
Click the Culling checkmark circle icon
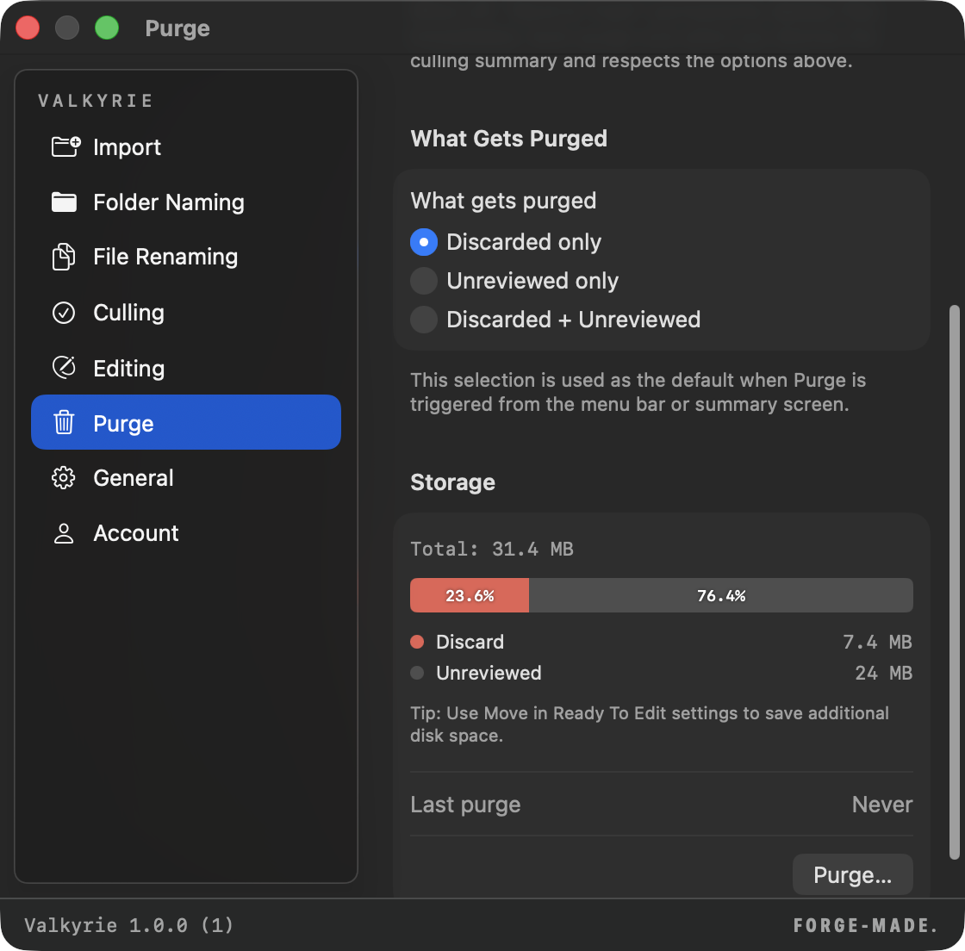pos(64,313)
